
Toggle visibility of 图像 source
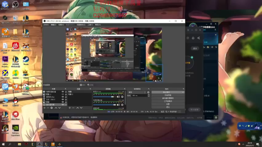pyautogui.click(x=63, y=102)
